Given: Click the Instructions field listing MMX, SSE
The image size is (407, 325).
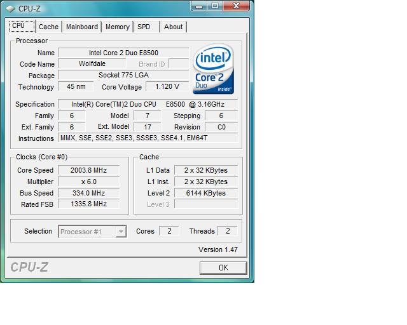Looking at the screenshot, I should point(148,138).
